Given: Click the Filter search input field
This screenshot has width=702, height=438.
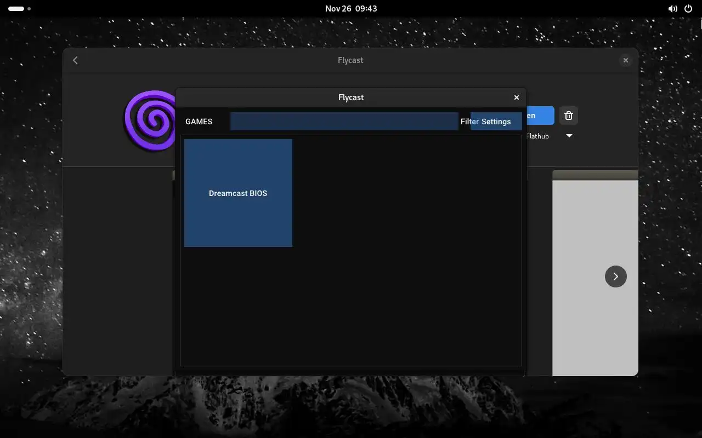Looking at the screenshot, I should tap(344, 122).
